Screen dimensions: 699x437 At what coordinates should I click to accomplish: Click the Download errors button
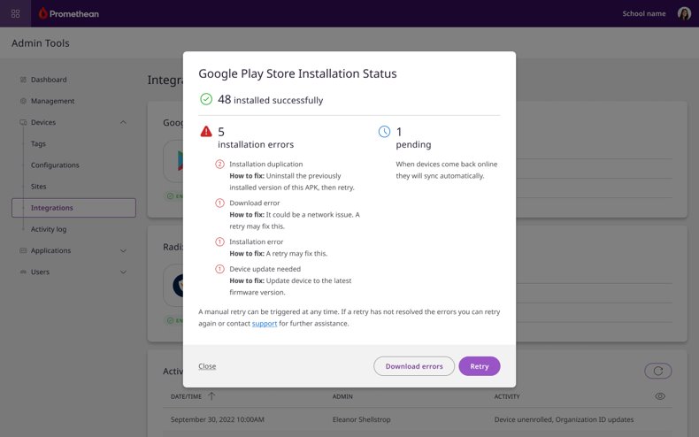click(x=414, y=366)
